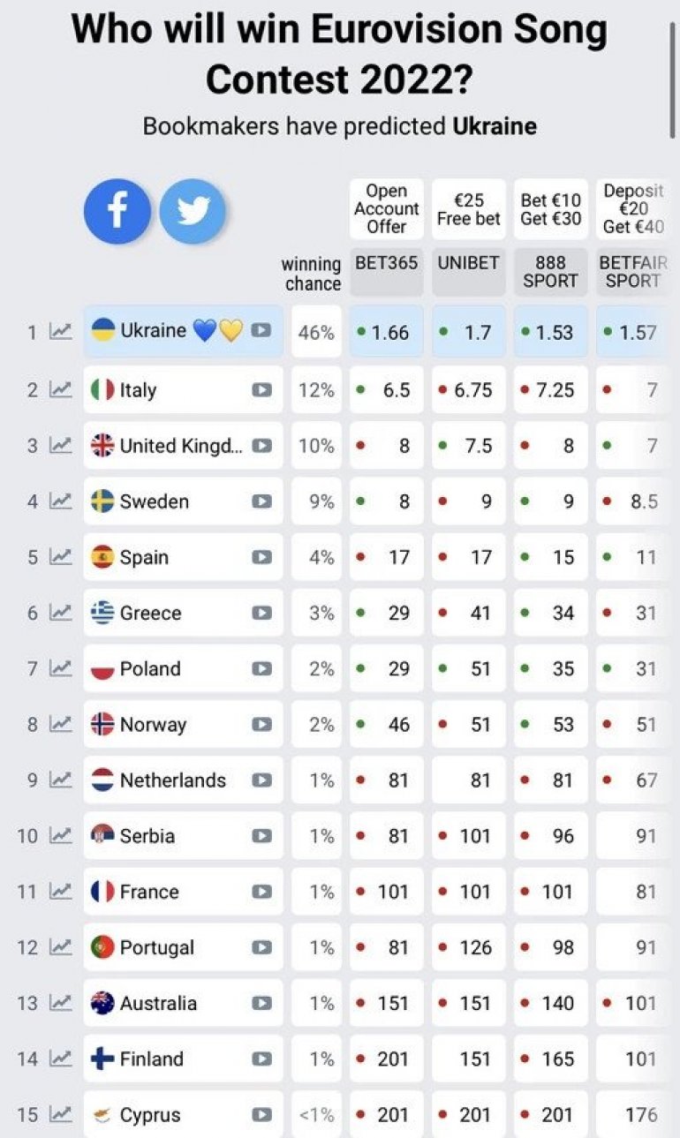This screenshot has height=1138, width=680.
Task: Show the trend graph icon for Greece
Action: pyautogui.click(x=60, y=613)
